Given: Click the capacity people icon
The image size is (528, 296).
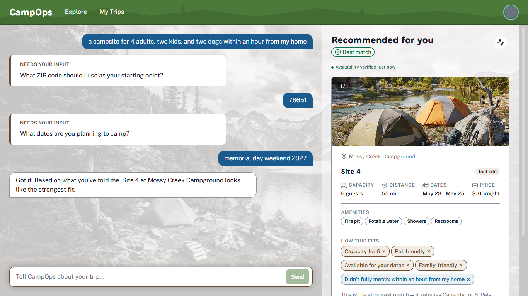Looking at the screenshot, I should [x=344, y=185].
